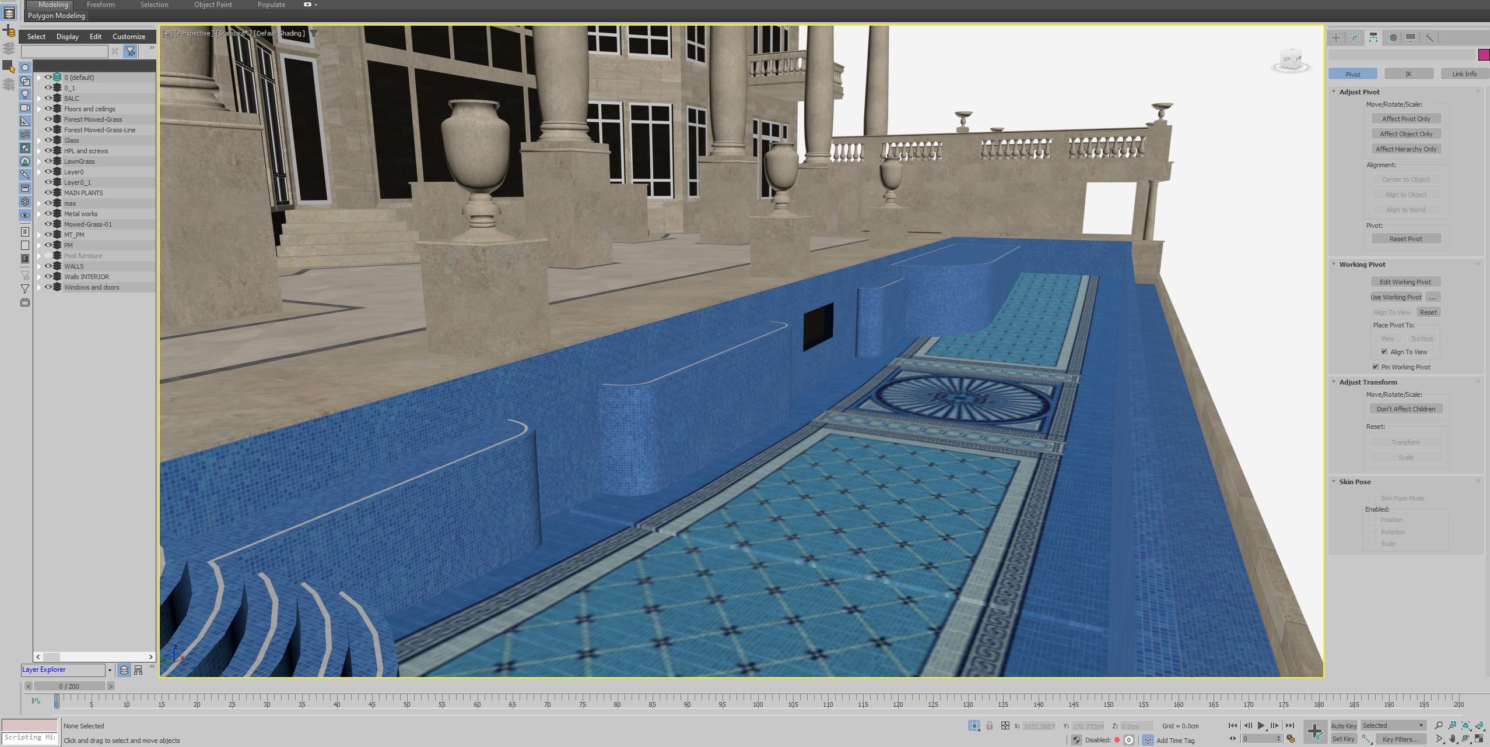This screenshot has height=747, width=1490.
Task: Click the viewport filter funnel icon
Action: click(314, 33)
